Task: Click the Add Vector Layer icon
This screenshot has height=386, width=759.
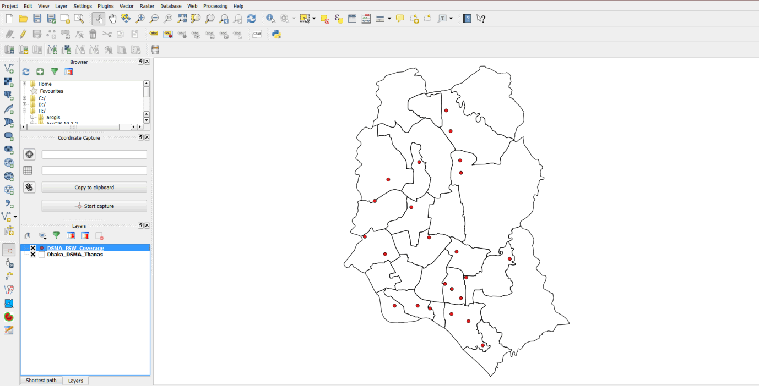Action: coord(9,68)
